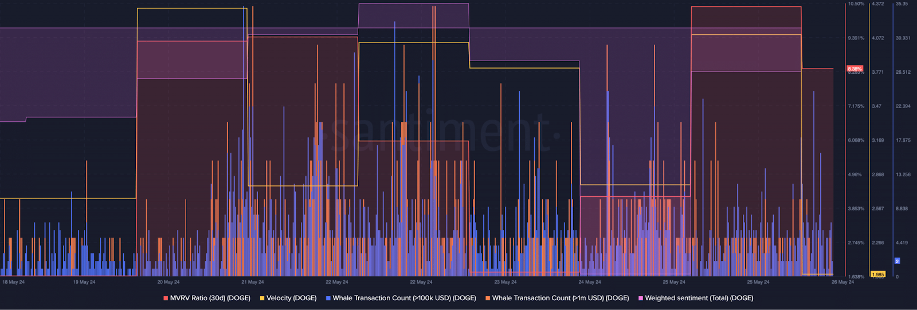
Task: Click the 10.50% top MVRV axis label
Action: click(x=856, y=4)
